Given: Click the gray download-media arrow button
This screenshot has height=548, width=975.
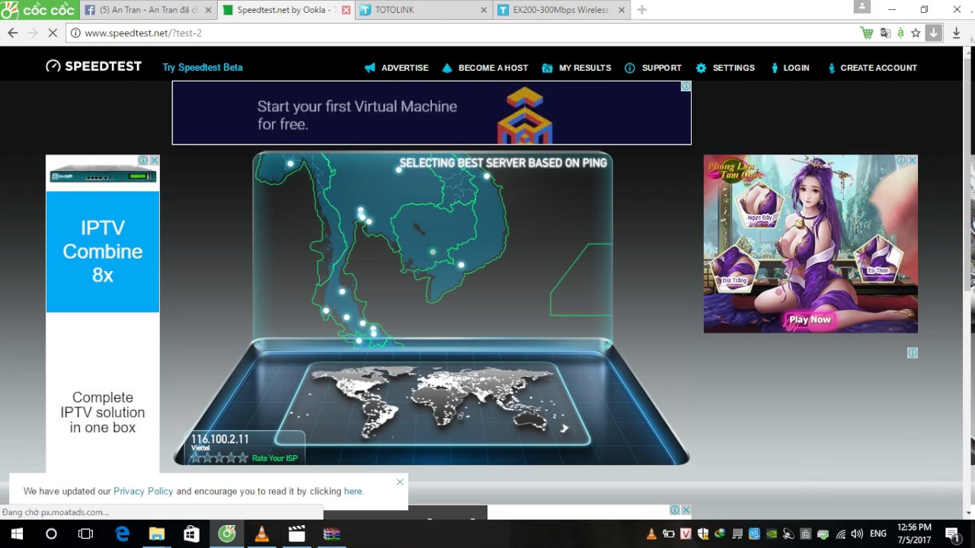Looking at the screenshot, I should pos(934,33).
